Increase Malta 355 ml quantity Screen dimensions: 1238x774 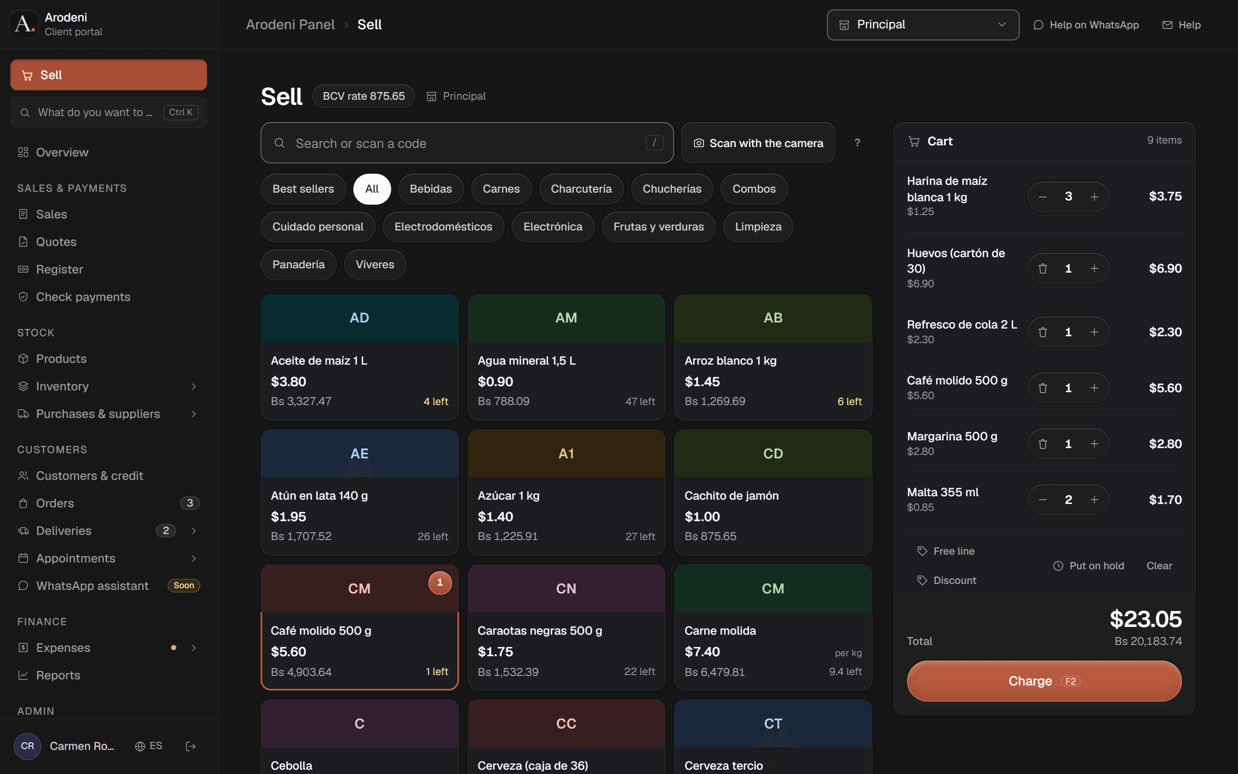coord(1094,500)
